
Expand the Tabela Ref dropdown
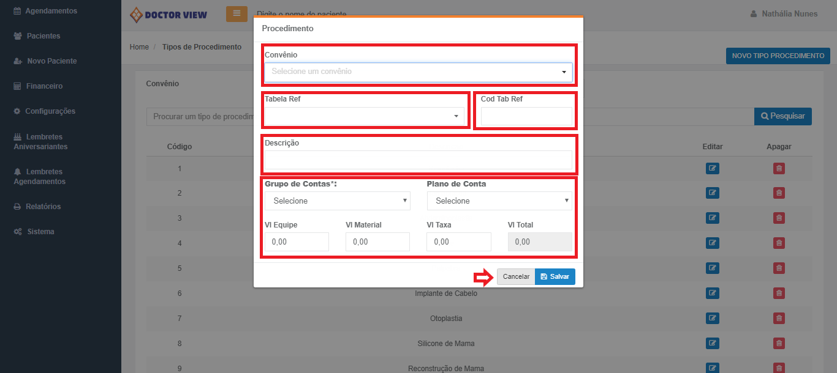click(365, 116)
